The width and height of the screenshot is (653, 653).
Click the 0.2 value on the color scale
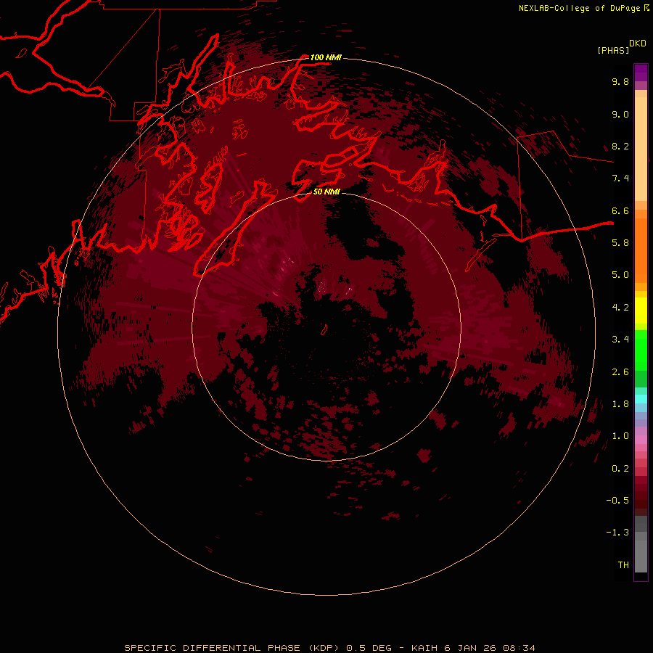click(620, 469)
